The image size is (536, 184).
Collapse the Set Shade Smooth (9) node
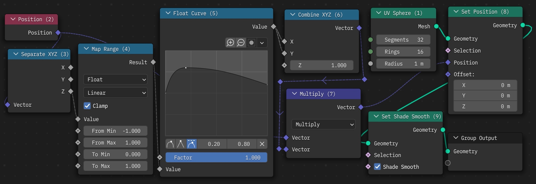coord(376,116)
